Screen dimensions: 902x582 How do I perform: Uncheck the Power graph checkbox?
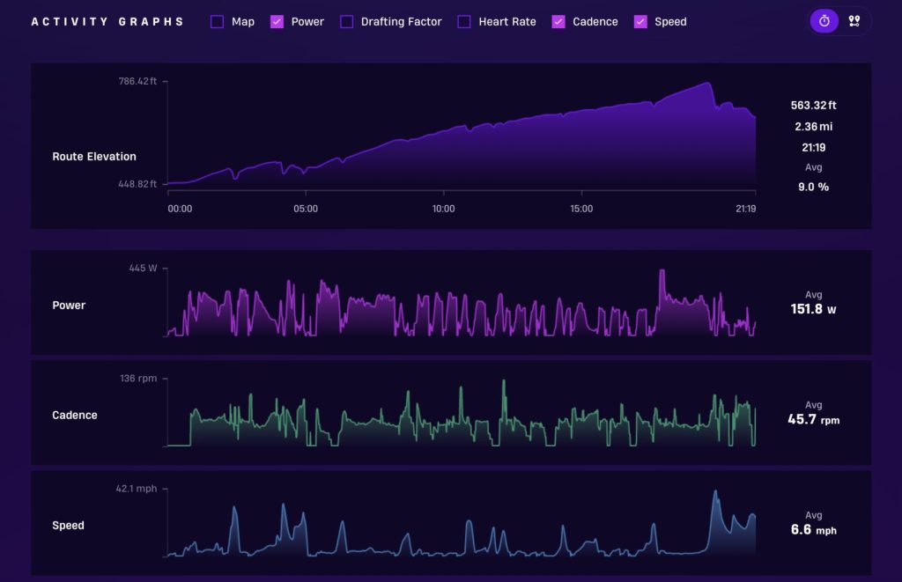tap(277, 22)
